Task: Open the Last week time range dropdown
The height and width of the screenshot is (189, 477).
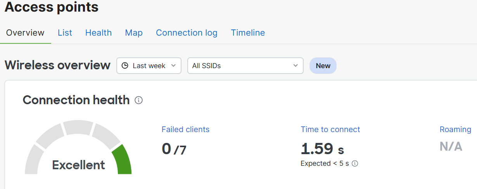Action: coord(149,66)
